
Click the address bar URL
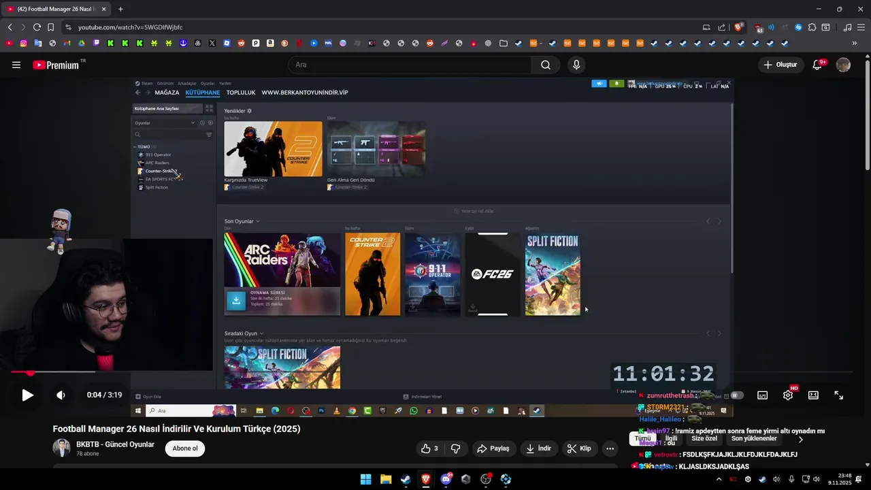click(130, 27)
